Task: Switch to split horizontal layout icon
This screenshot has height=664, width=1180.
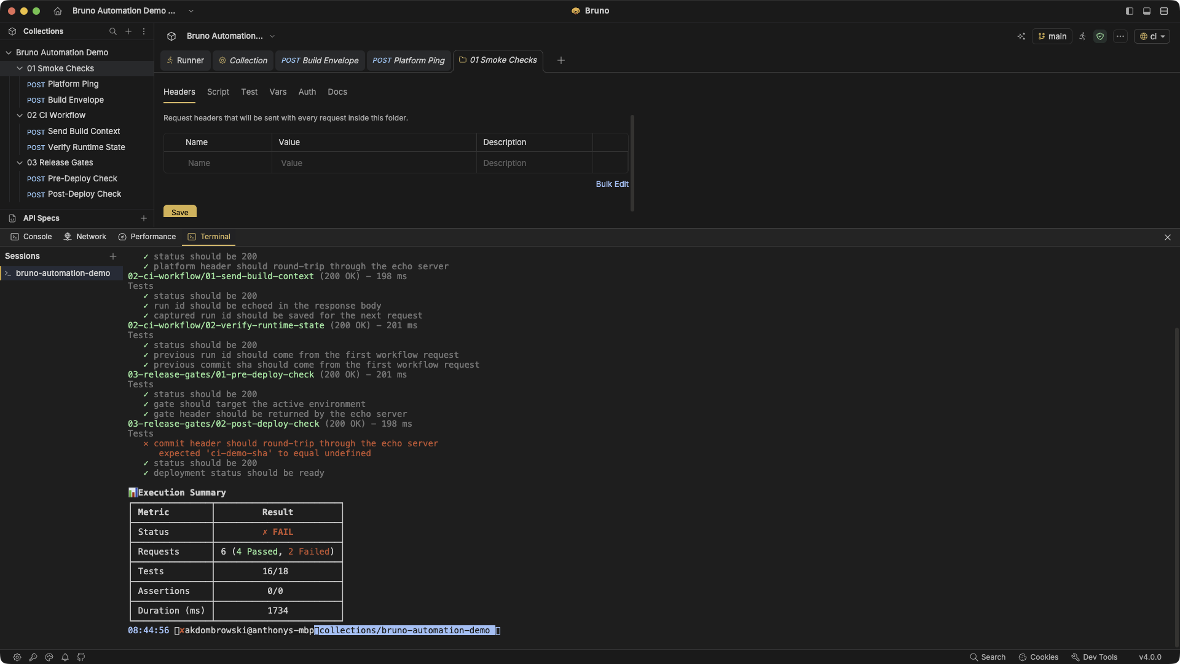Action: [1164, 11]
